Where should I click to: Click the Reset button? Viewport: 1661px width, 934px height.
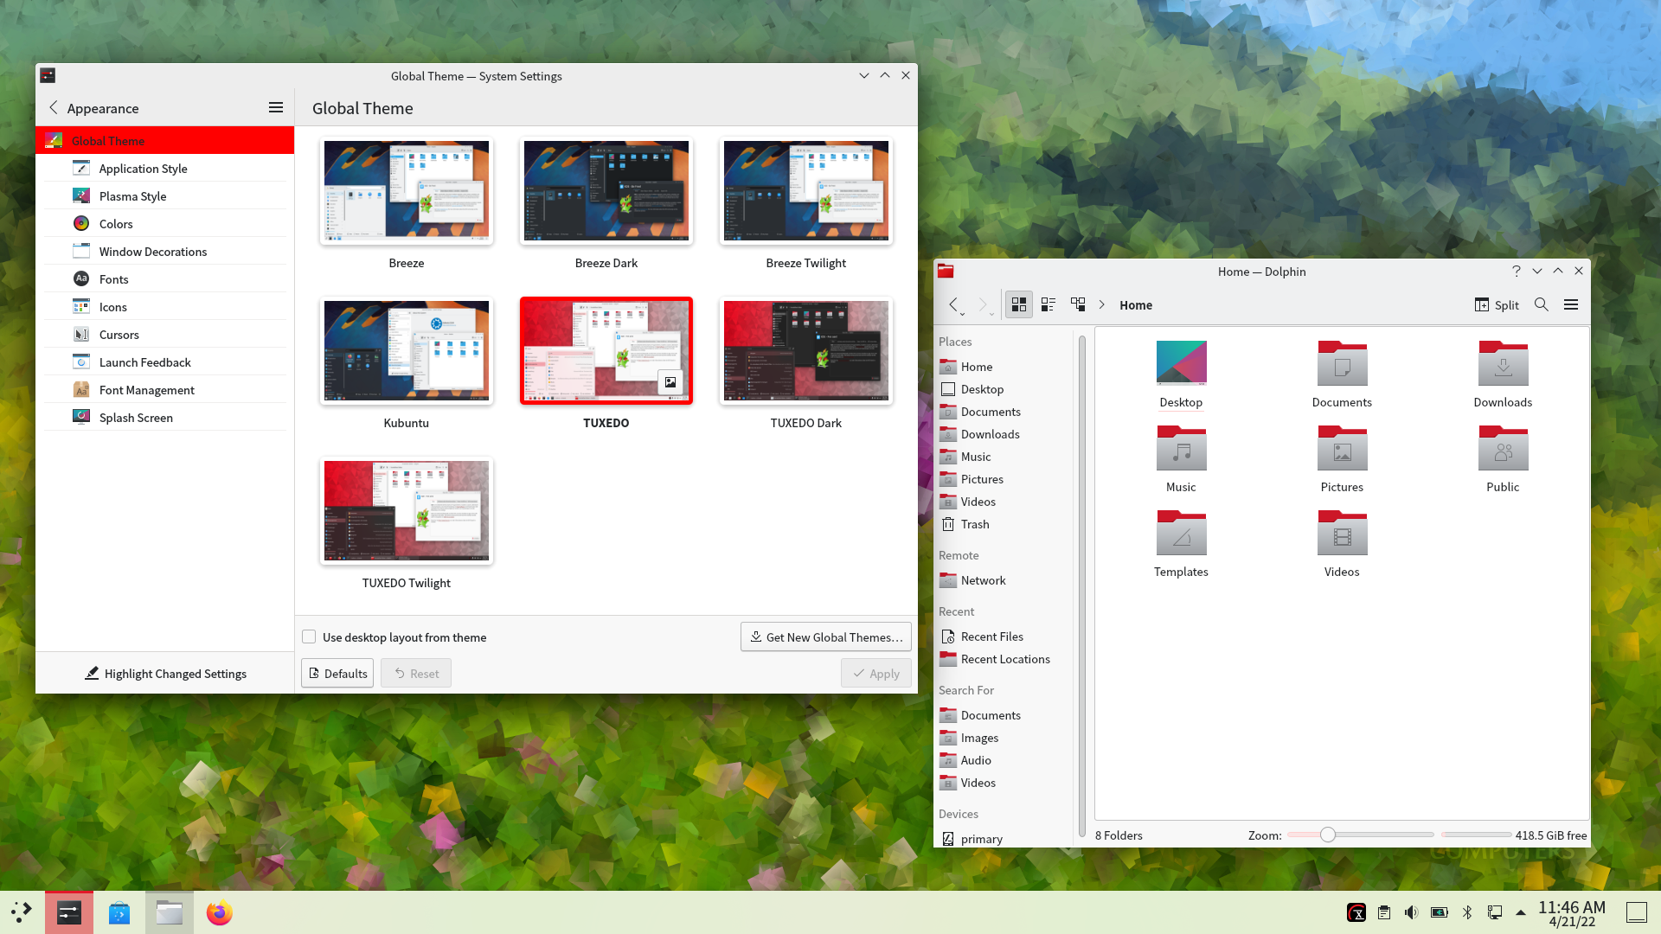pos(416,673)
